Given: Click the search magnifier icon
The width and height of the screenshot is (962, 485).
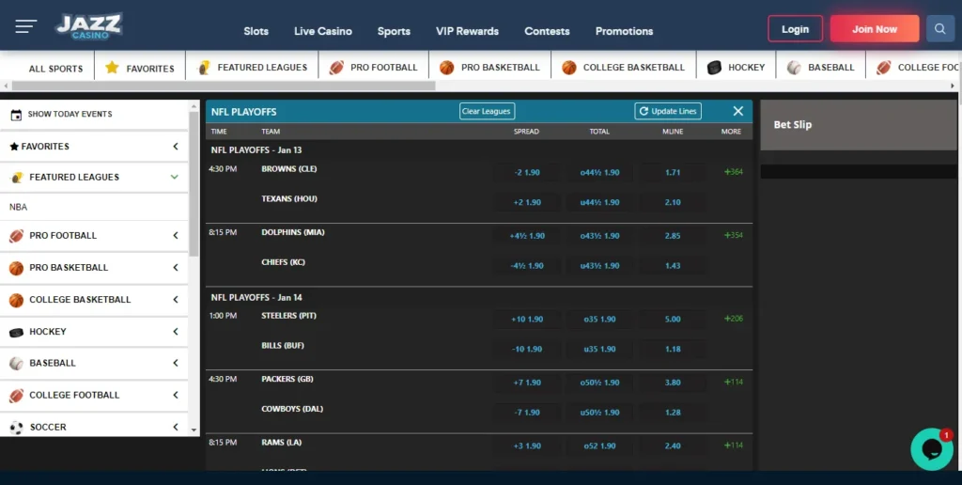Looking at the screenshot, I should point(939,28).
